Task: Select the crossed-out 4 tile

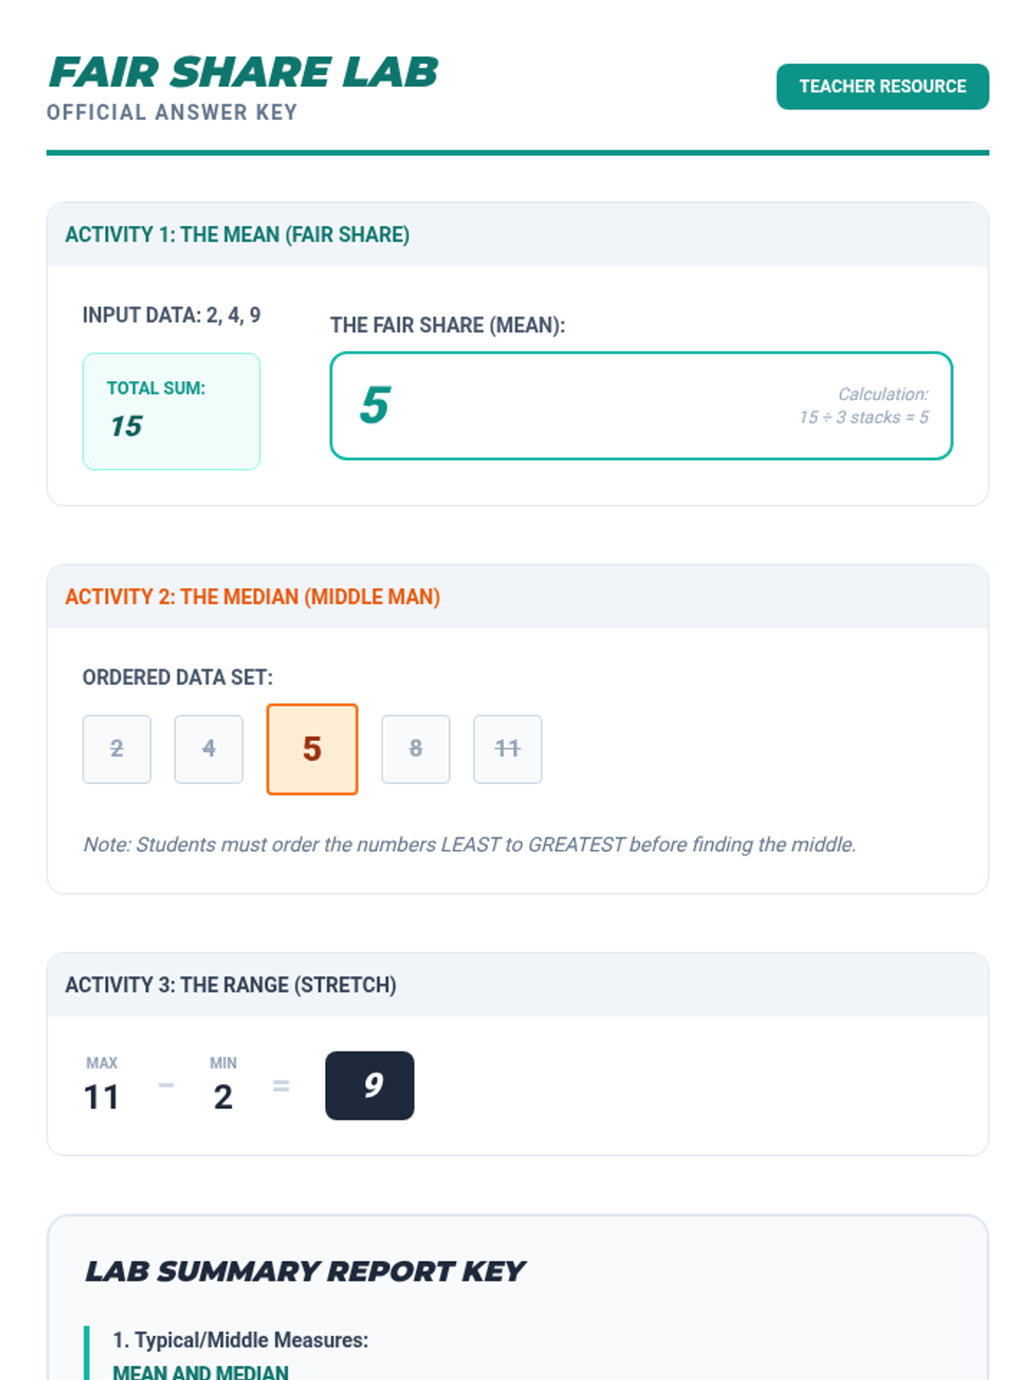Action: click(x=209, y=749)
